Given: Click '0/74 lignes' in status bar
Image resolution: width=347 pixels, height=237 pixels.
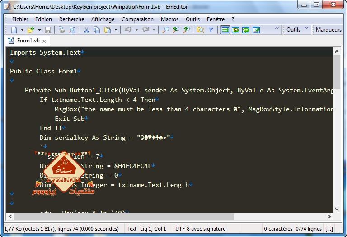Looking at the screenshot, I should click(x=309, y=229).
